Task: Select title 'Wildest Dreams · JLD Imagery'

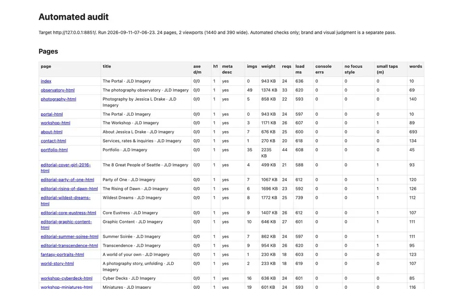Action: click(x=132, y=198)
